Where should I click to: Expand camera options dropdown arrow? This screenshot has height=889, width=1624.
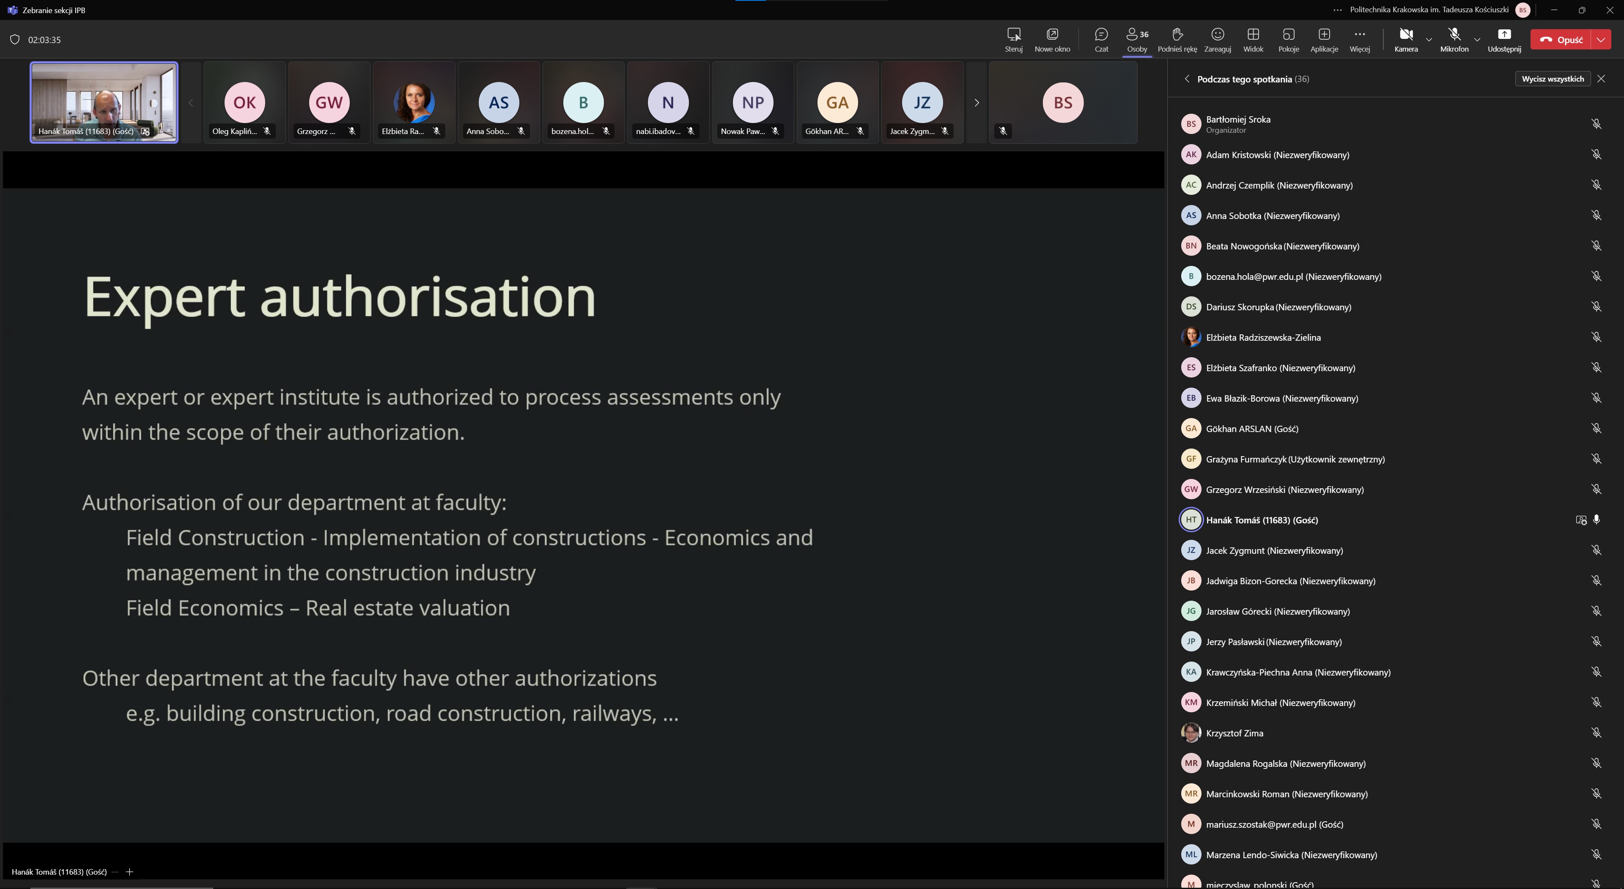(1429, 40)
